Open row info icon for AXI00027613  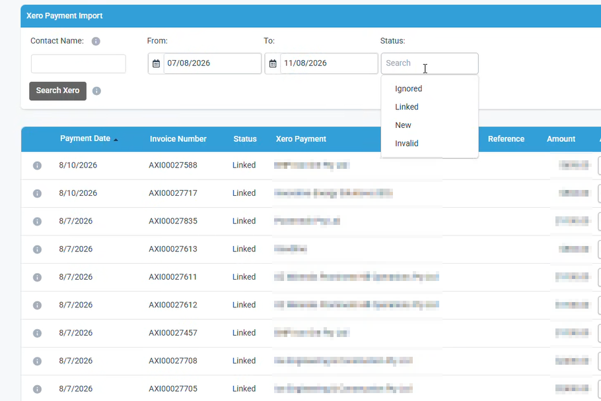coord(37,249)
